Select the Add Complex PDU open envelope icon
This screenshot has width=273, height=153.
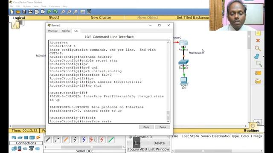pyautogui.click(x=258, y=81)
